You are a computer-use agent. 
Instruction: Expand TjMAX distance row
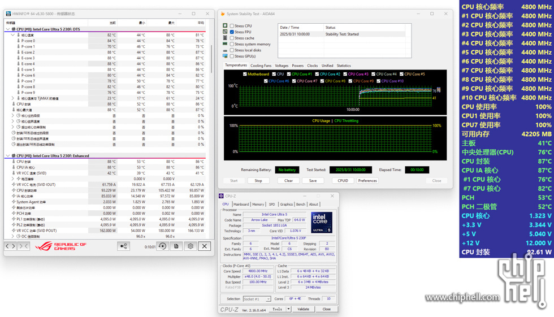pyautogui.click(x=13, y=98)
